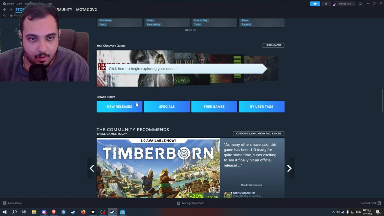Image resolution: width=384 pixels, height=216 pixels.
Task: Click the Add a Game plus icon
Action: [4, 203]
